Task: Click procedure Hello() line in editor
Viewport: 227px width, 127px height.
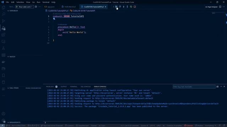Action: [71, 27]
